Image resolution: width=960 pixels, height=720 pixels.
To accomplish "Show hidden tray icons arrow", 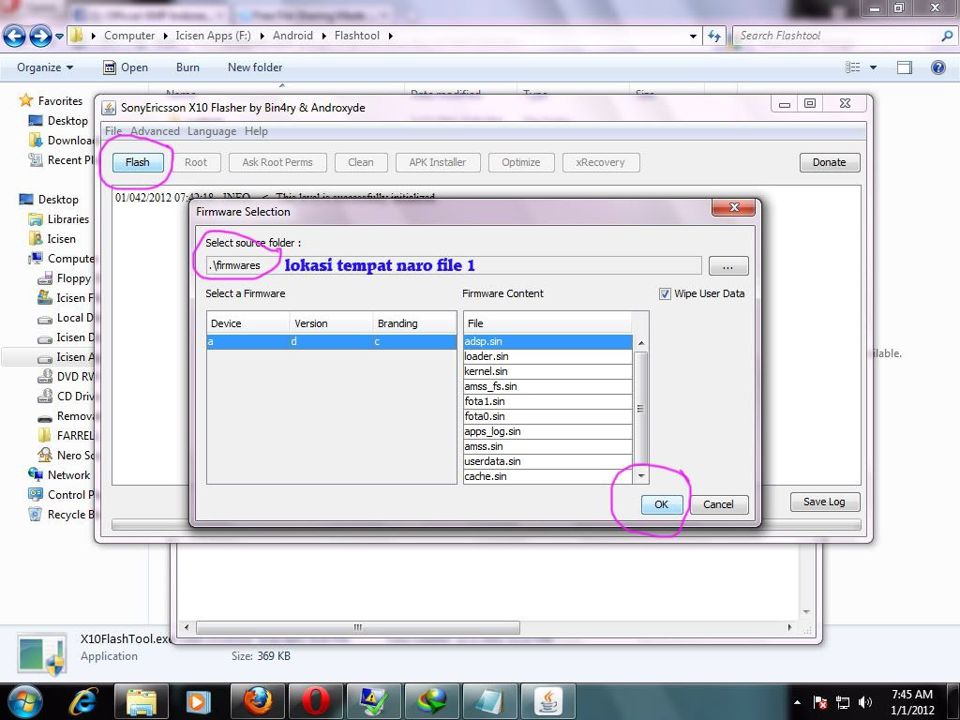I will (x=797, y=702).
